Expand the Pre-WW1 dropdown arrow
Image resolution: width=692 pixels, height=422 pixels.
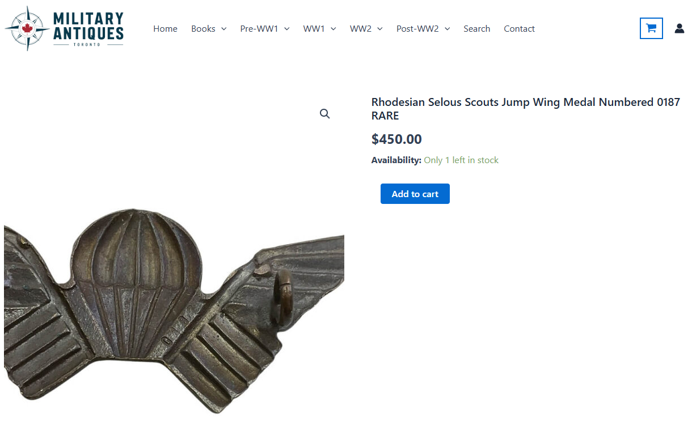click(286, 29)
